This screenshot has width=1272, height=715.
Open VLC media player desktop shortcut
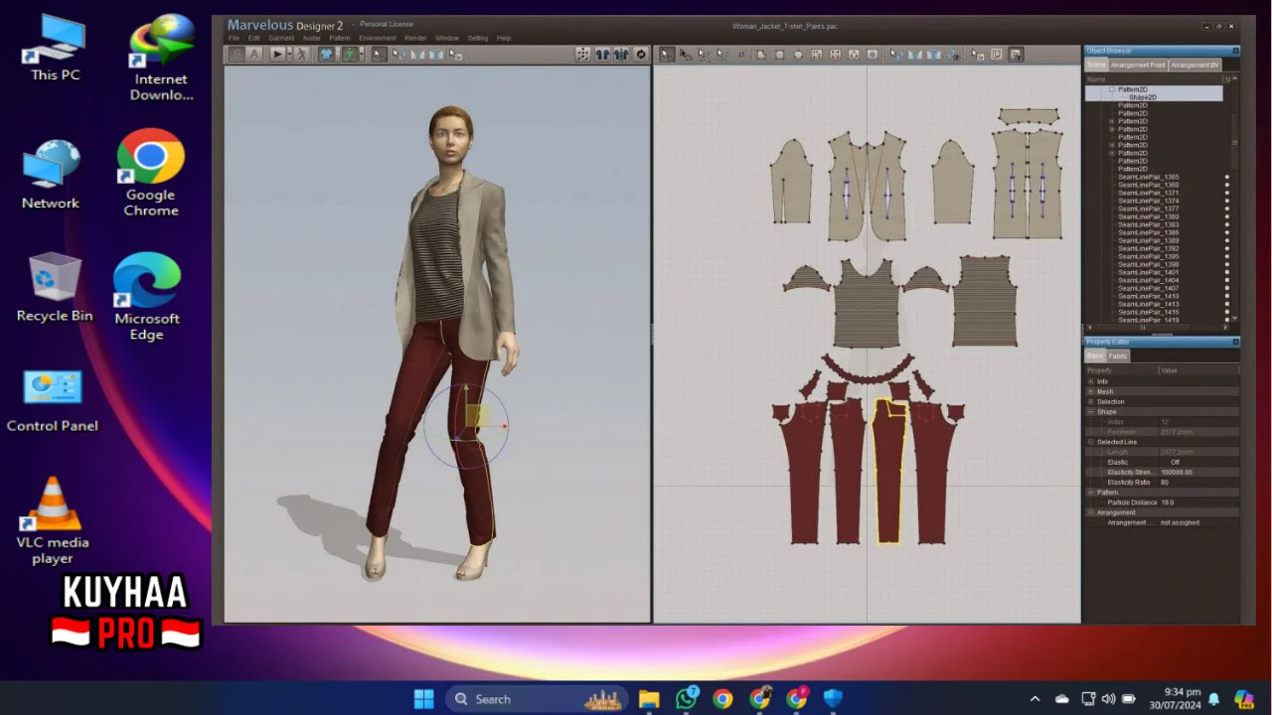coord(52,520)
